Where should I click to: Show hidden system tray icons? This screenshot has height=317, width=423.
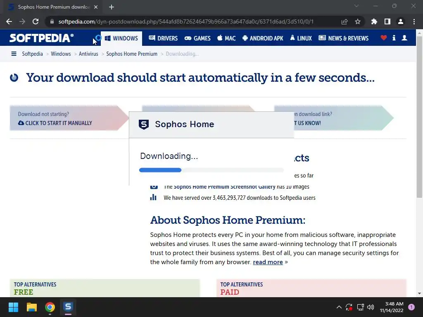[339, 307]
